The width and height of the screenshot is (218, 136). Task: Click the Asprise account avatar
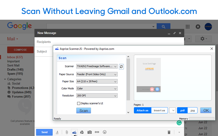[208, 27]
